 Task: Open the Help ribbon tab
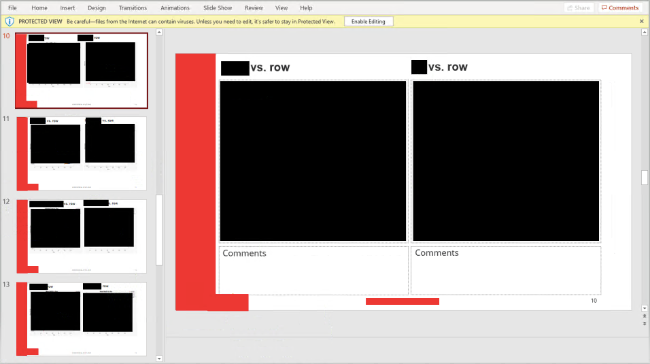306,8
